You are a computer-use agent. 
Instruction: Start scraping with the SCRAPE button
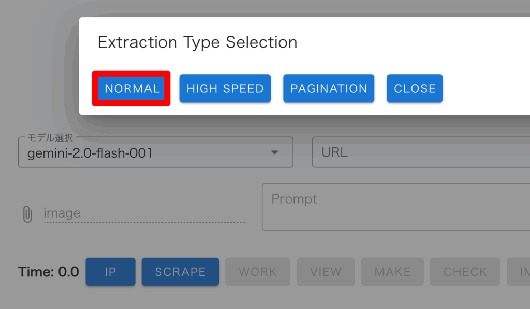180,272
